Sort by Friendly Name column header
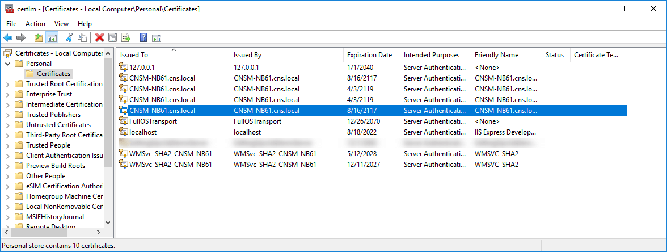 (506, 55)
